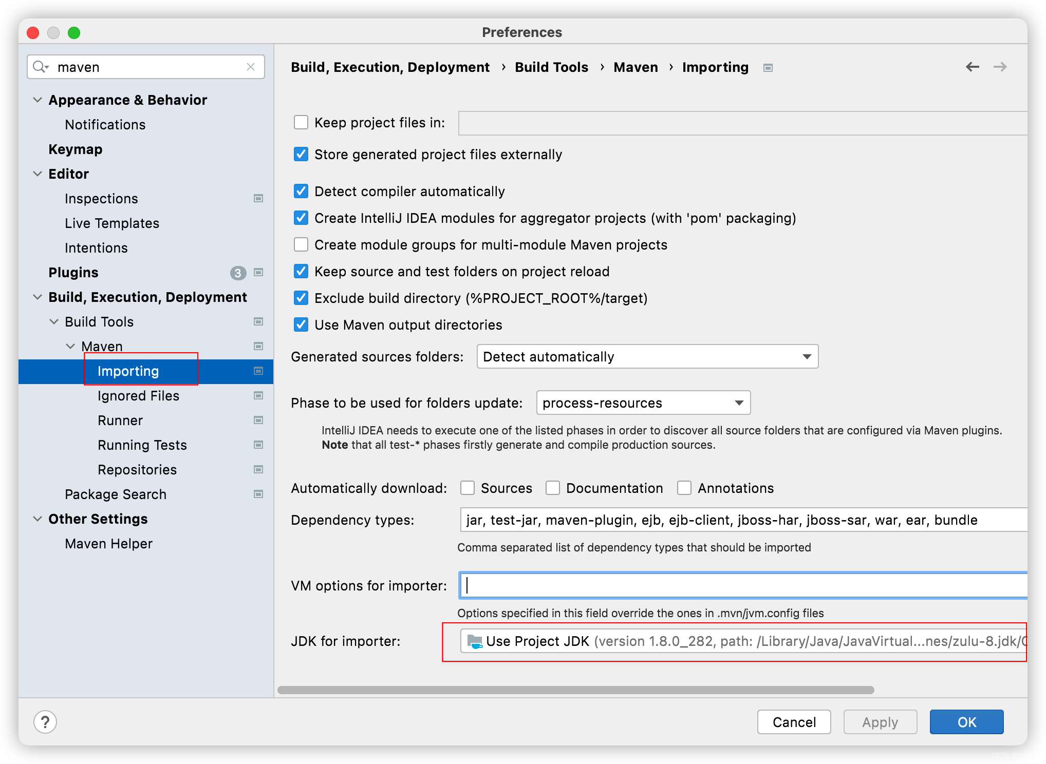
Task: Select Intentions settings page
Action: [96, 247]
